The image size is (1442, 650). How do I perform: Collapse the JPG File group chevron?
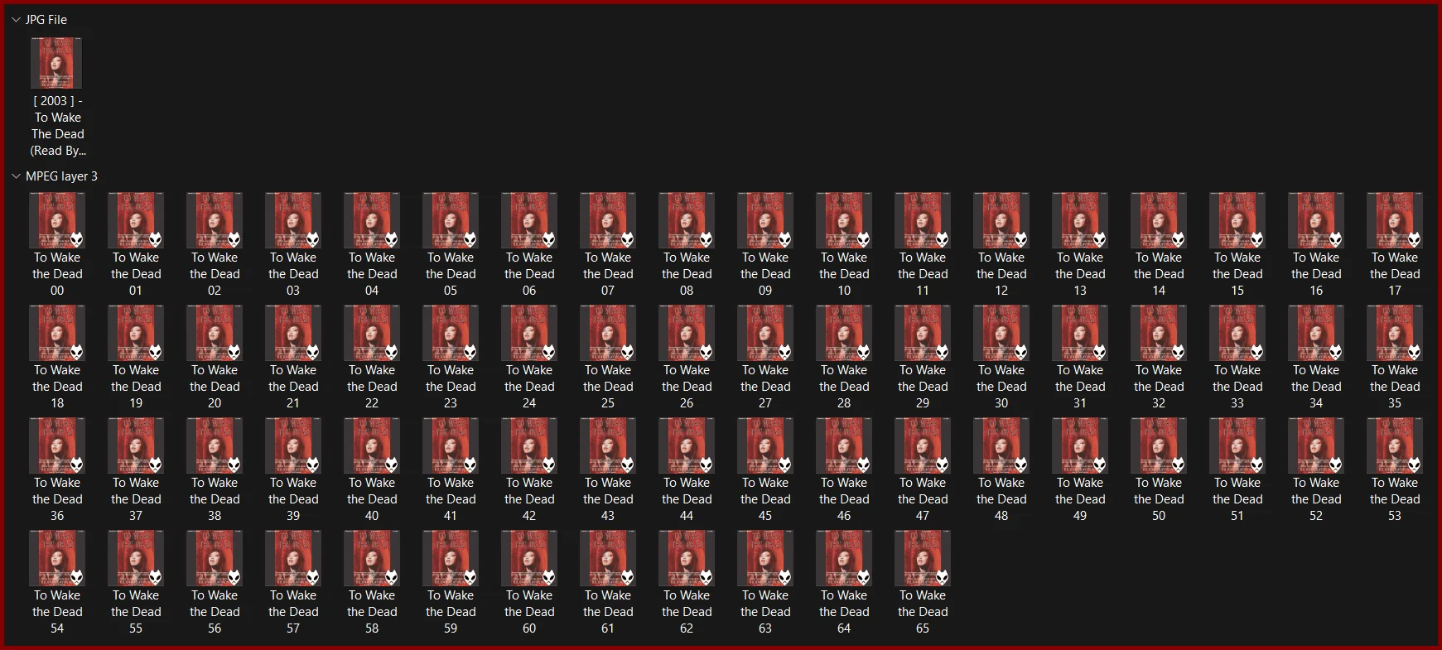tap(16, 19)
